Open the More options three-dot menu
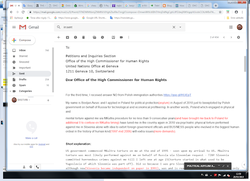The width and height of the screenshot is (250, 181). coord(129,38)
